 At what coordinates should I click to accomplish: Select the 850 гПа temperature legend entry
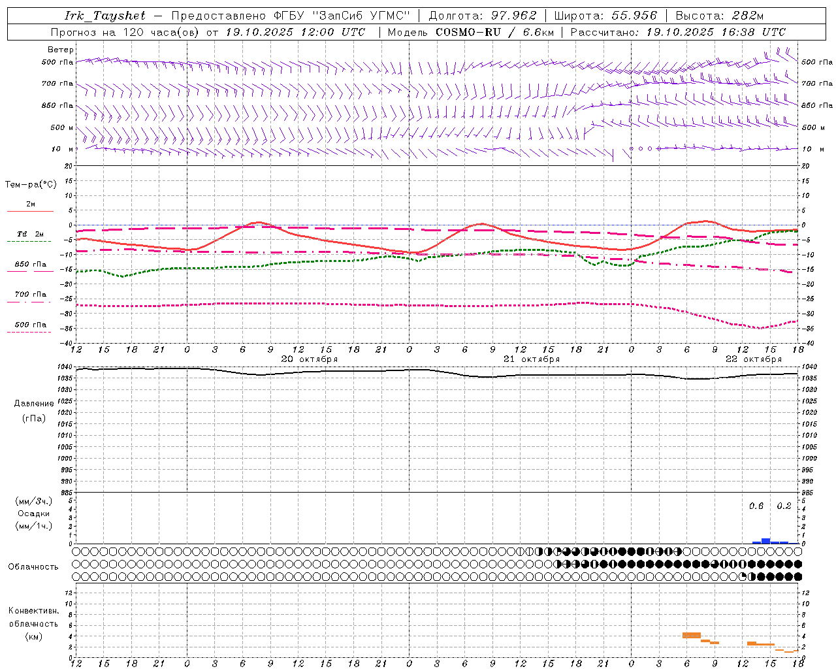click(31, 265)
